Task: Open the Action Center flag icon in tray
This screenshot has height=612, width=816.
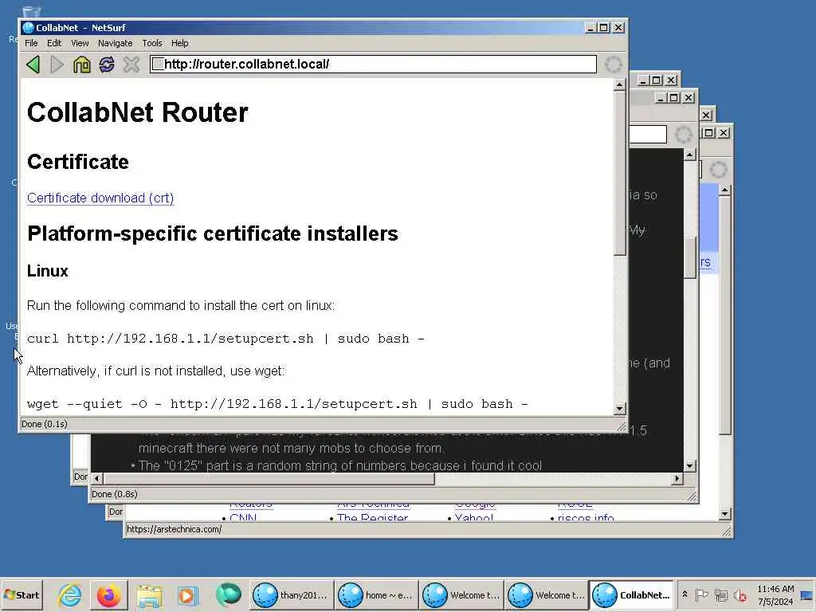Action: click(702, 594)
